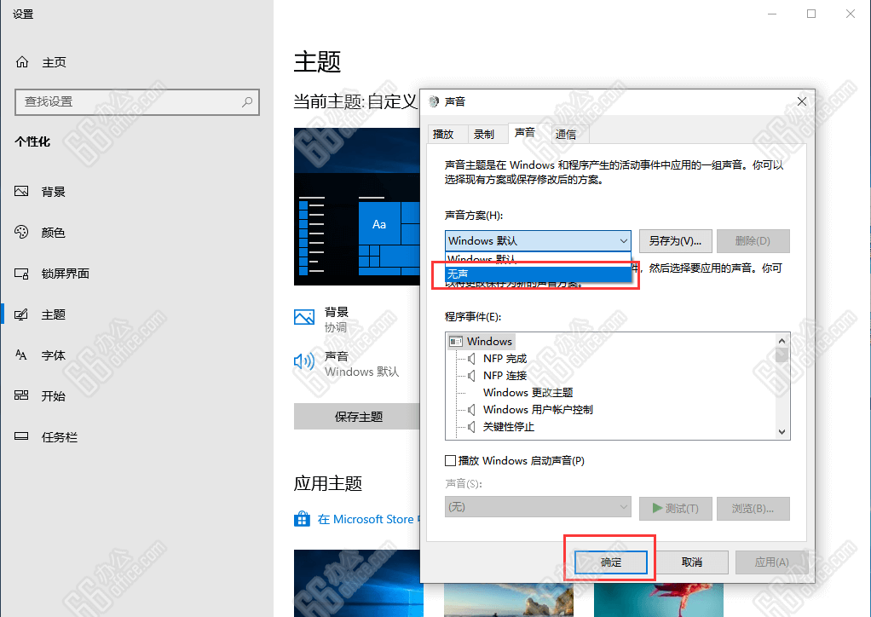
Task: Click the 保存主题 button
Action: 358,417
